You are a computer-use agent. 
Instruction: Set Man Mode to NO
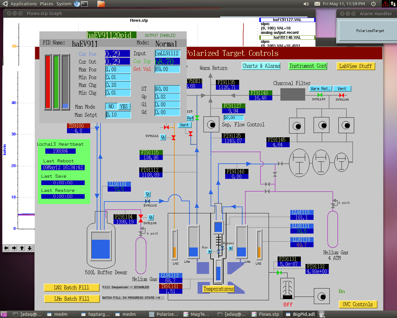(x=111, y=107)
